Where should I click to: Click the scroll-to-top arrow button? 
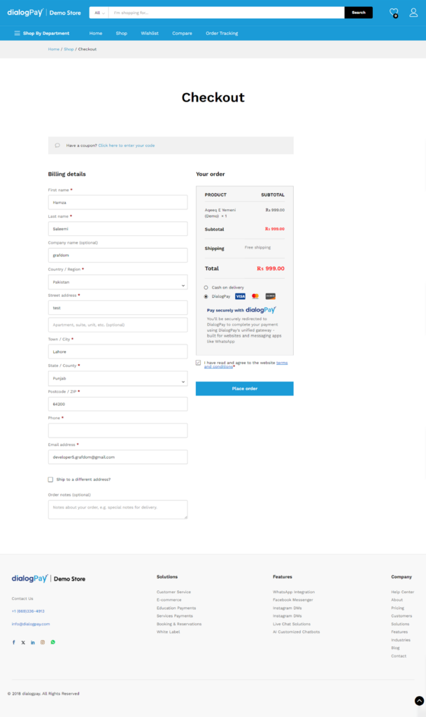coord(419,700)
